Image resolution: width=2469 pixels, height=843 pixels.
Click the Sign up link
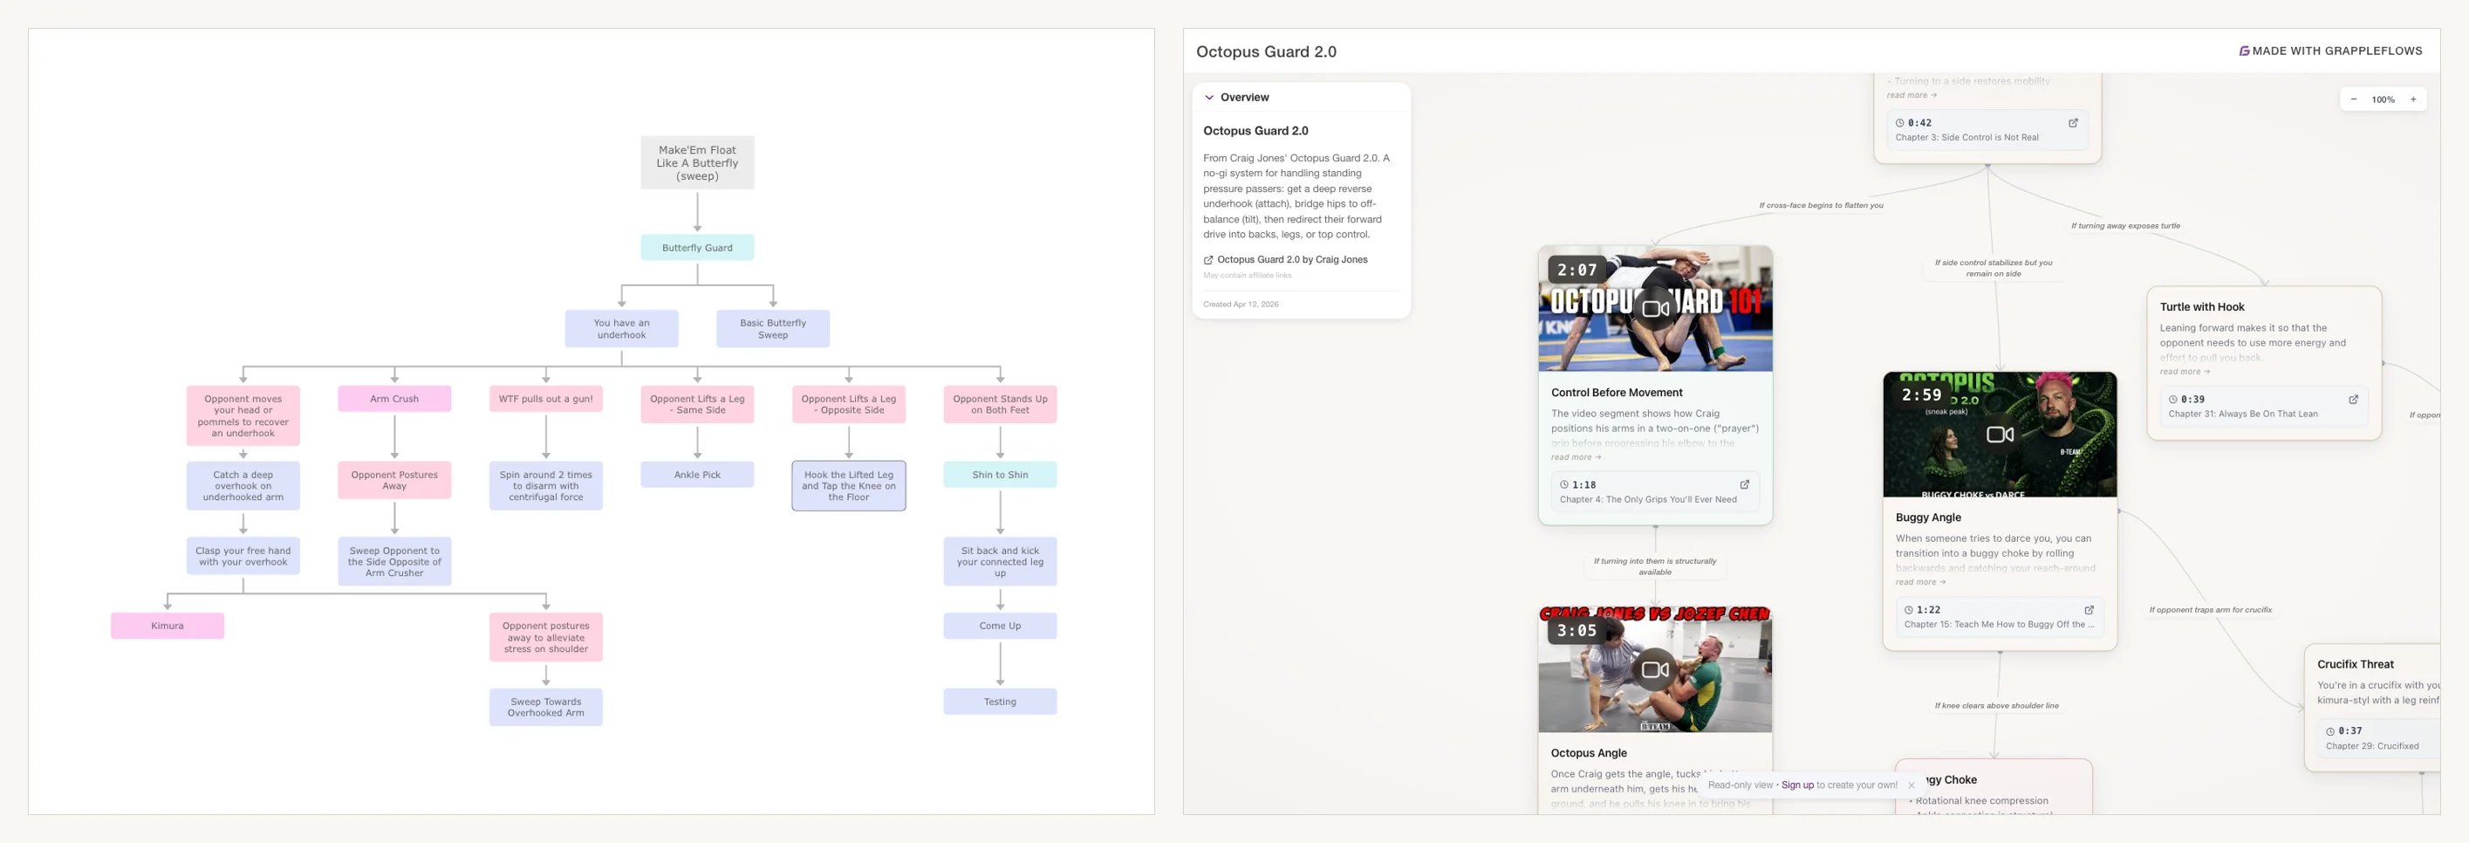click(1797, 785)
